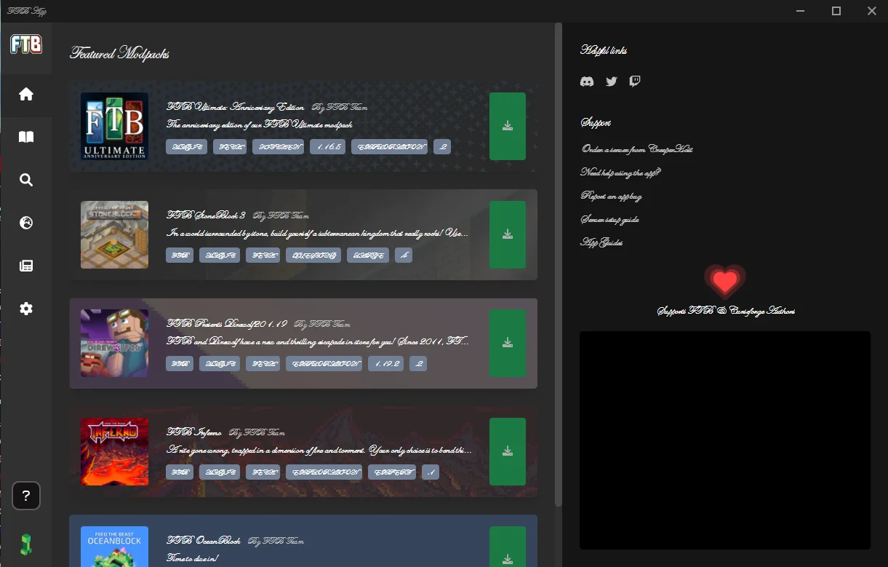This screenshot has height=567, width=888.
Task: Open the Twitter link icon
Action: (x=612, y=82)
